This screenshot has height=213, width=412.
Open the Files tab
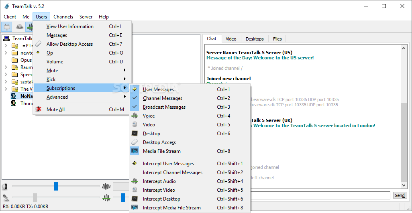(277, 39)
